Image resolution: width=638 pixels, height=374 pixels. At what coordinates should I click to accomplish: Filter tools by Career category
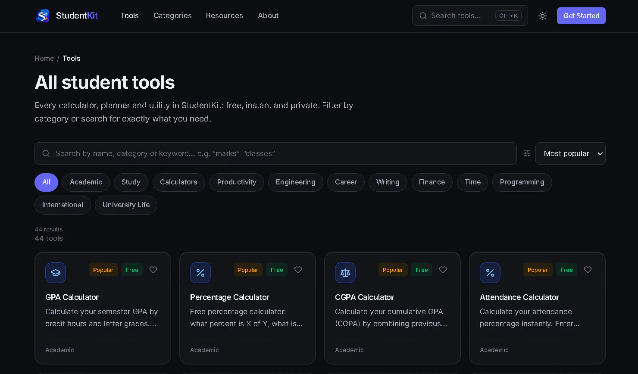click(346, 182)
